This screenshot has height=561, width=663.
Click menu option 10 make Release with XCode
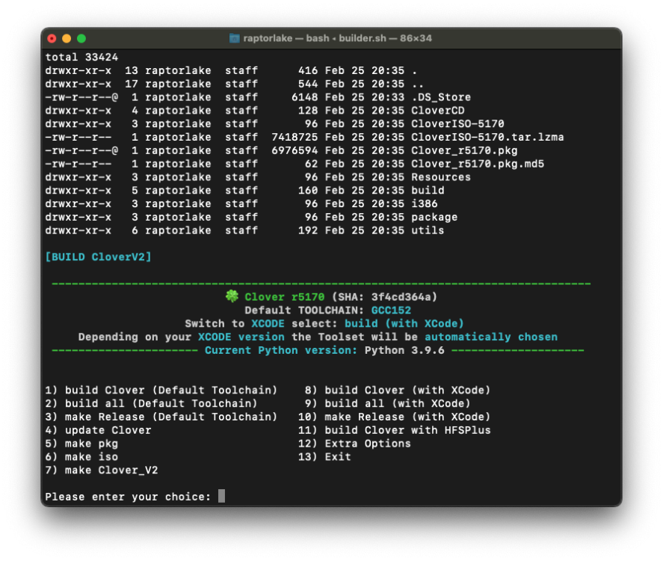[x=395, y=417]
